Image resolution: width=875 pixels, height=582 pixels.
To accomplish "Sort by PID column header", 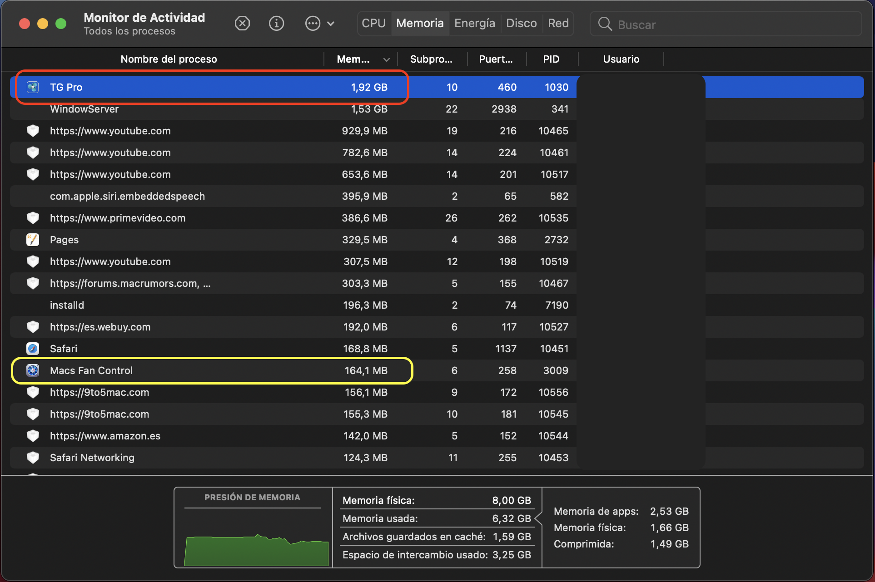I will 551,59.
